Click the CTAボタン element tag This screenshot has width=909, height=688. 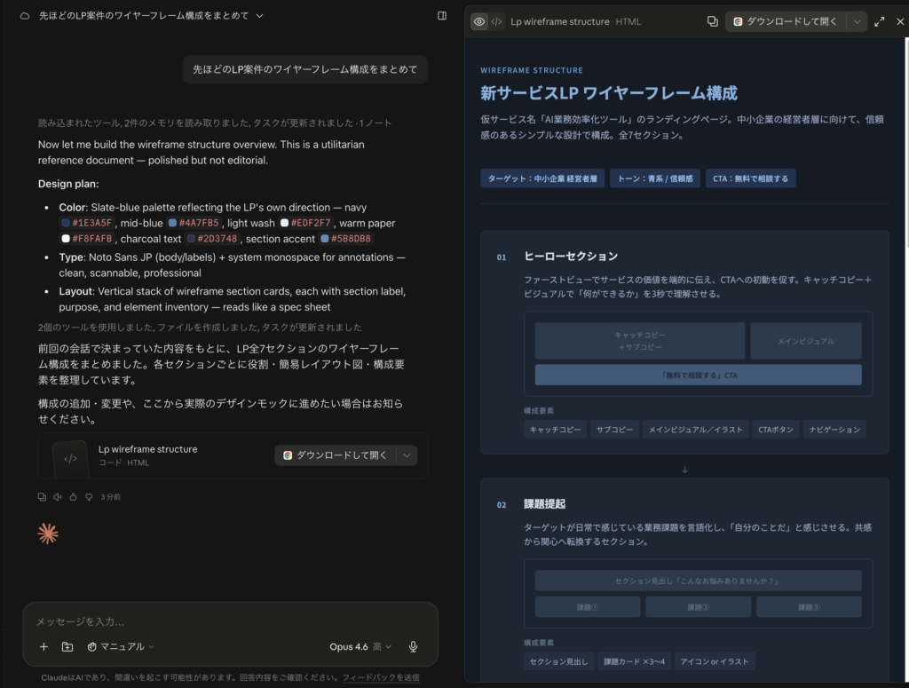coord(776,430)
